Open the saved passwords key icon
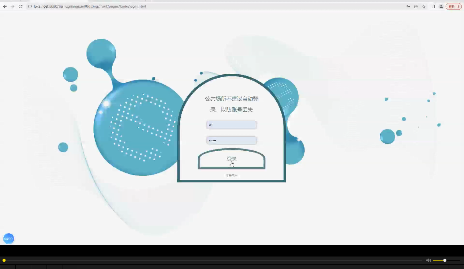The height and width of the screenshot is (269, 464). (x=408, y=6)
